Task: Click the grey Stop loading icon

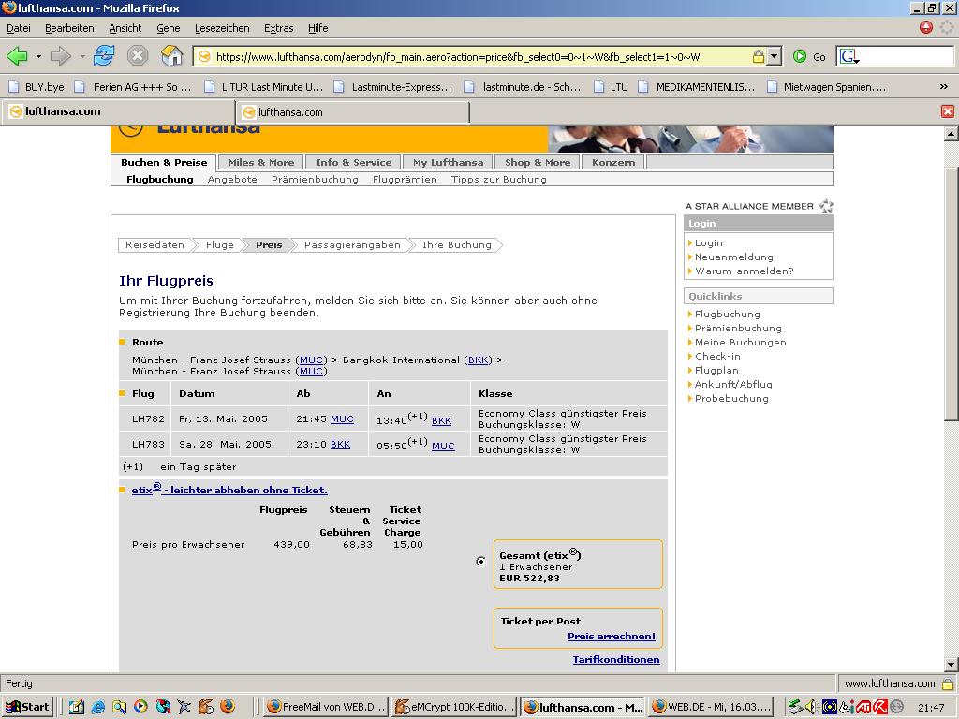Action: pyautogui.click(x=138, y=56)
